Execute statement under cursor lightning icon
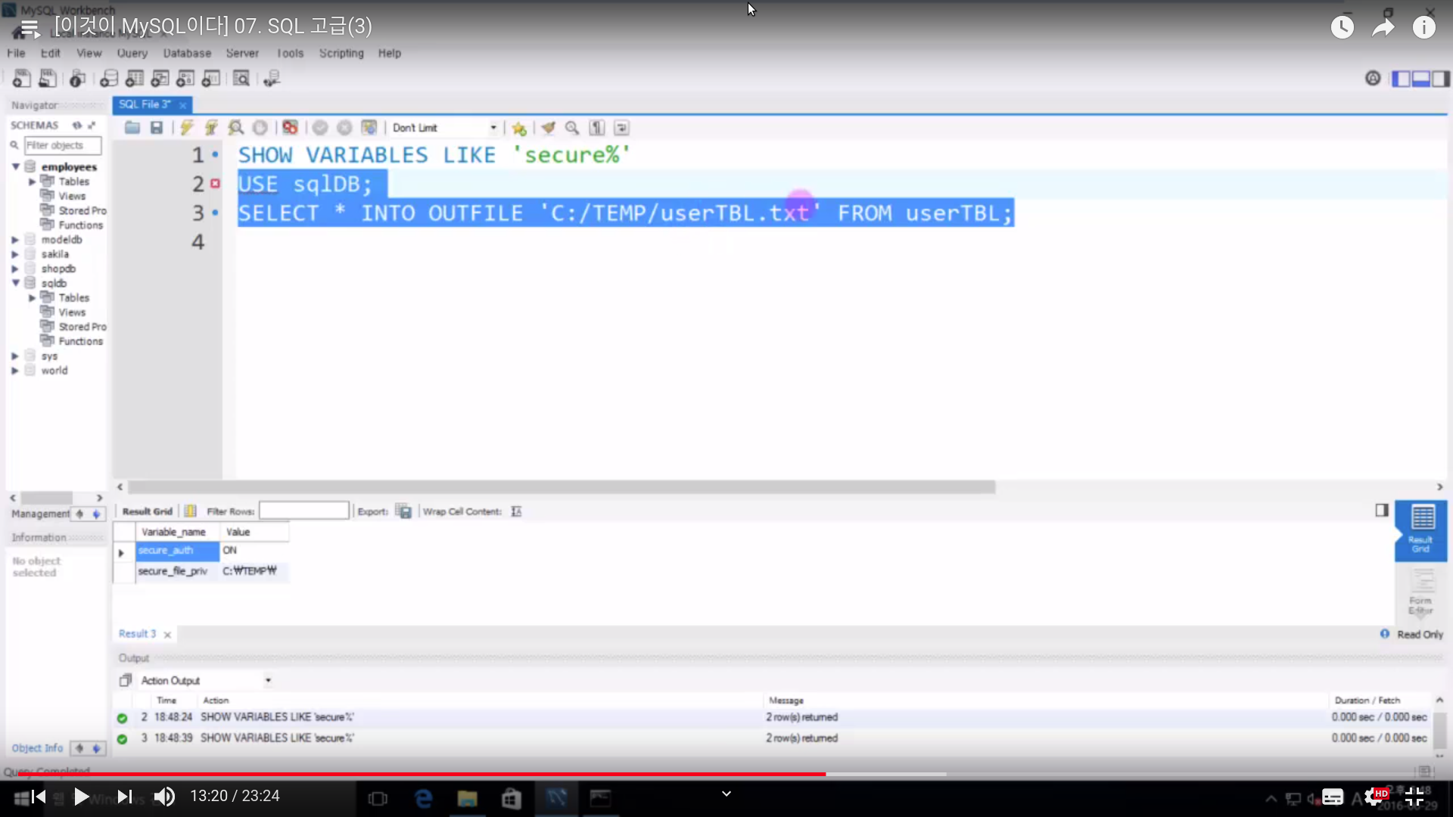Screen dimensions: 1453x817 pyautogui.click(x=211, y=128)
